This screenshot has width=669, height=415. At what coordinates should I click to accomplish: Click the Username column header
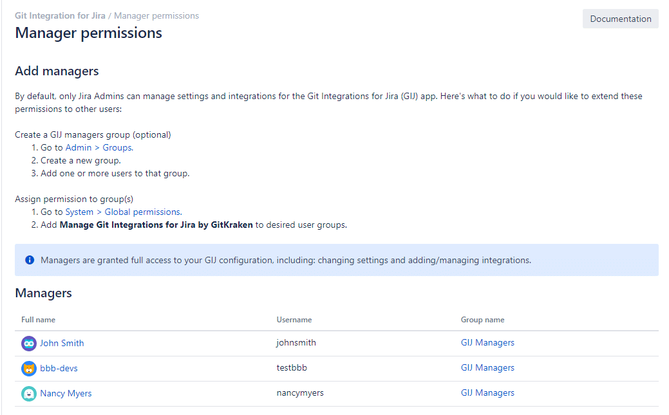point(294,320)
